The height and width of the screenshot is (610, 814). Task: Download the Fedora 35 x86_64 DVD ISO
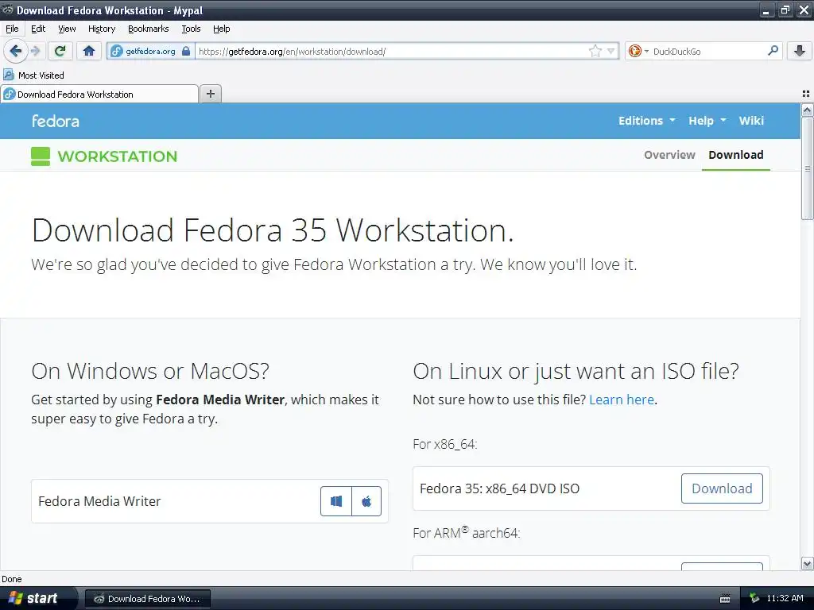(722, 488)
